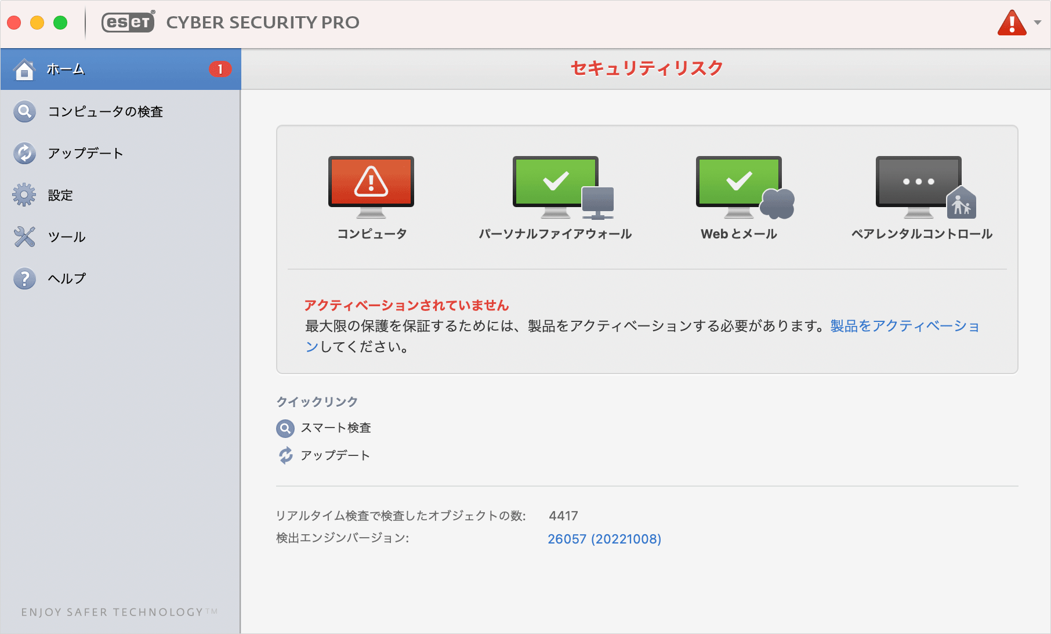1051x634 pixels.
Task: Expand the dropdown arrow beside the warning triangle
Action: (x=1038, y=23)
